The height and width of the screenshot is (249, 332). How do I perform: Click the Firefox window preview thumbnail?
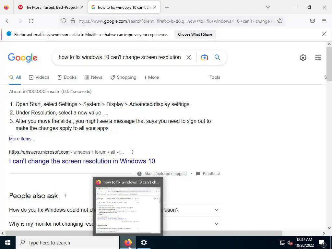point(128,210)
